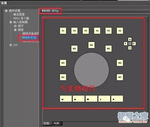Click the fast-forward transport button
This screenshot has width=150, height=127.
coord(79,99)
